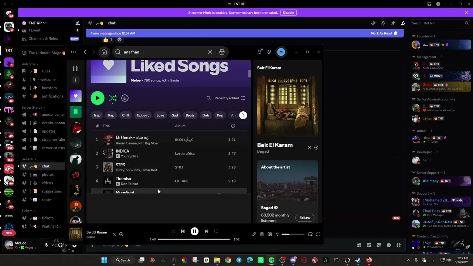
Task: Collapse Your Library sidebar in Spotify
Action: [75, 69]
